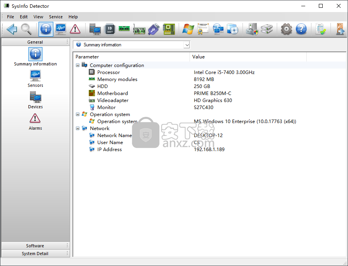This screenshot has height=266, width=348.
Task: Click the motherboard toolbar icon
Action: (x=169, y=29)
